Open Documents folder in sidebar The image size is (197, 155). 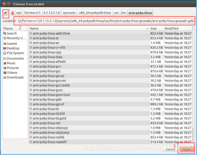(x=14, y=59)
